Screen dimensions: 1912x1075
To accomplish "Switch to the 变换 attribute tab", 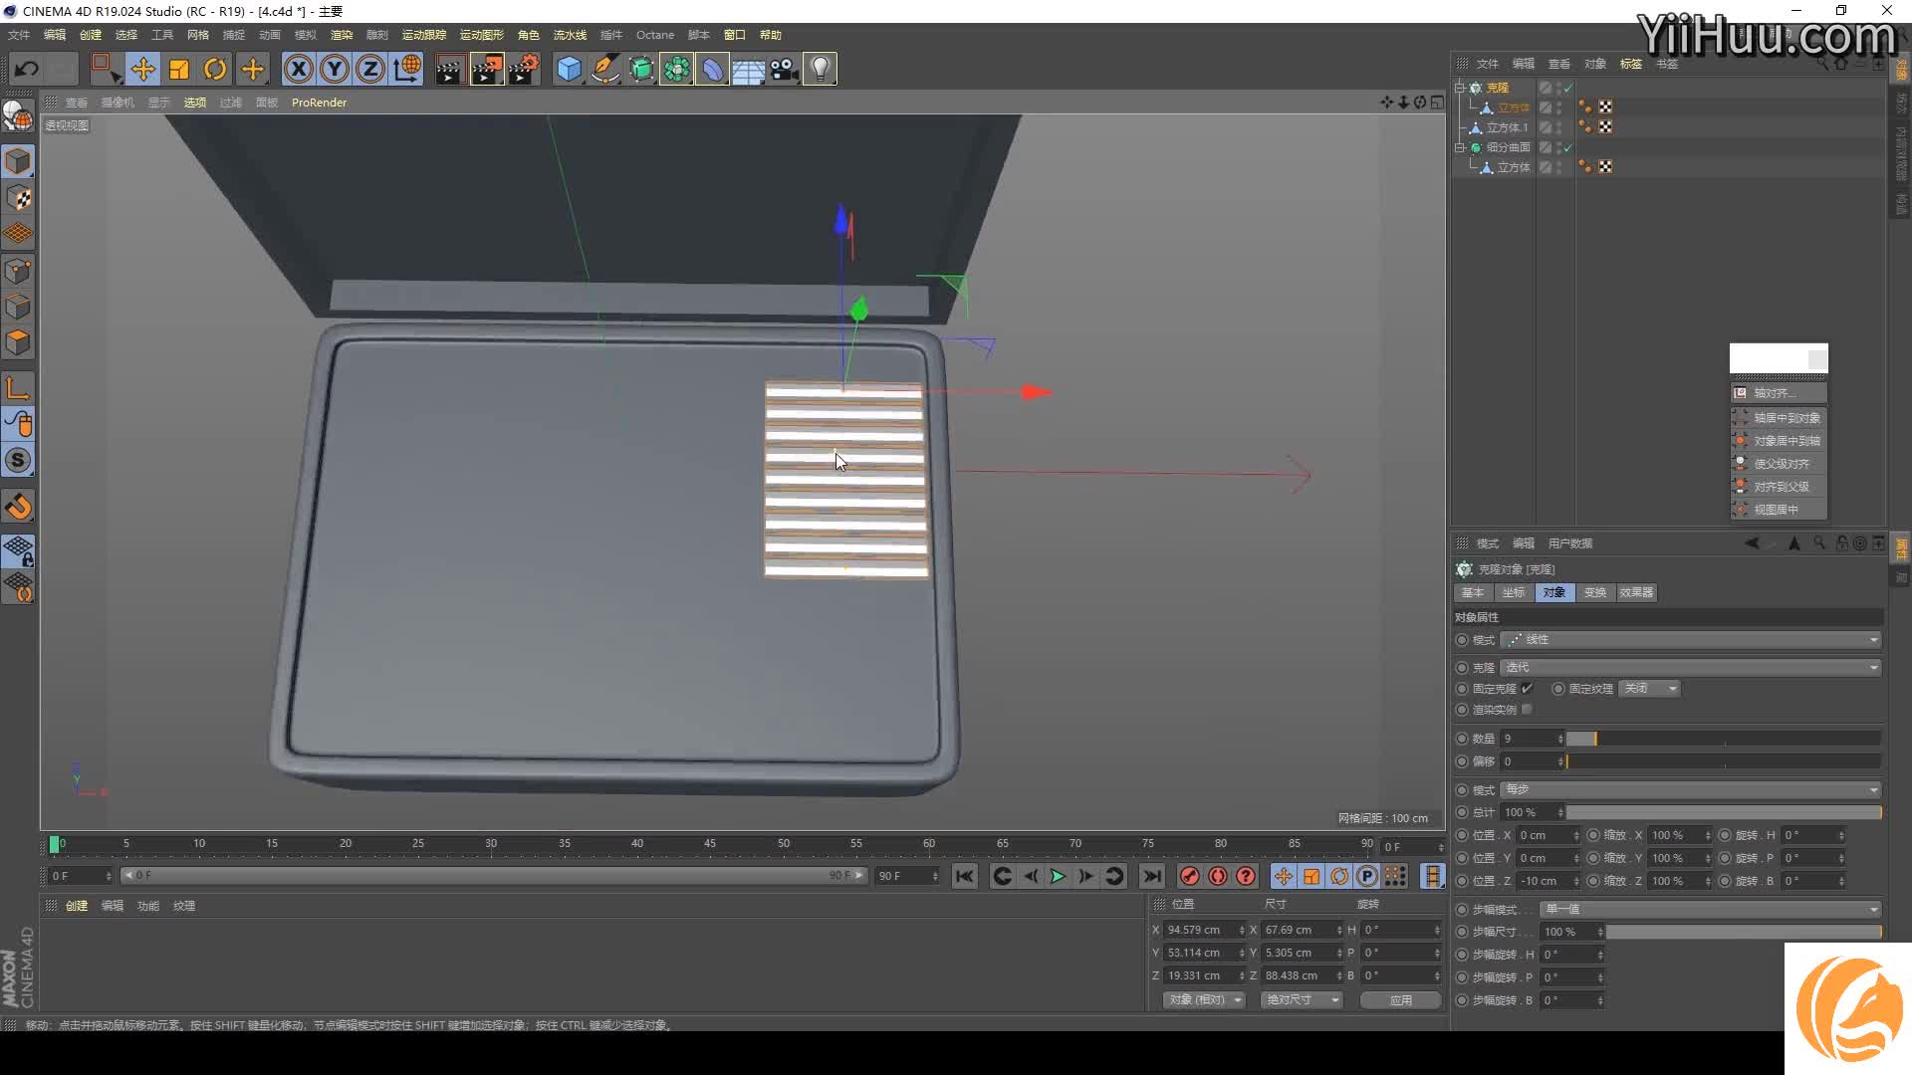I will coord(1595,592).
